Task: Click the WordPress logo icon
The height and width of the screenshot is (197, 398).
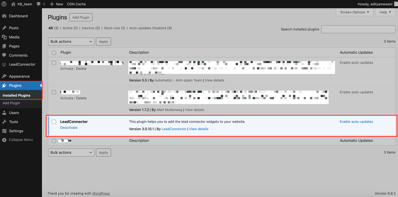Action: coord(4,4)
